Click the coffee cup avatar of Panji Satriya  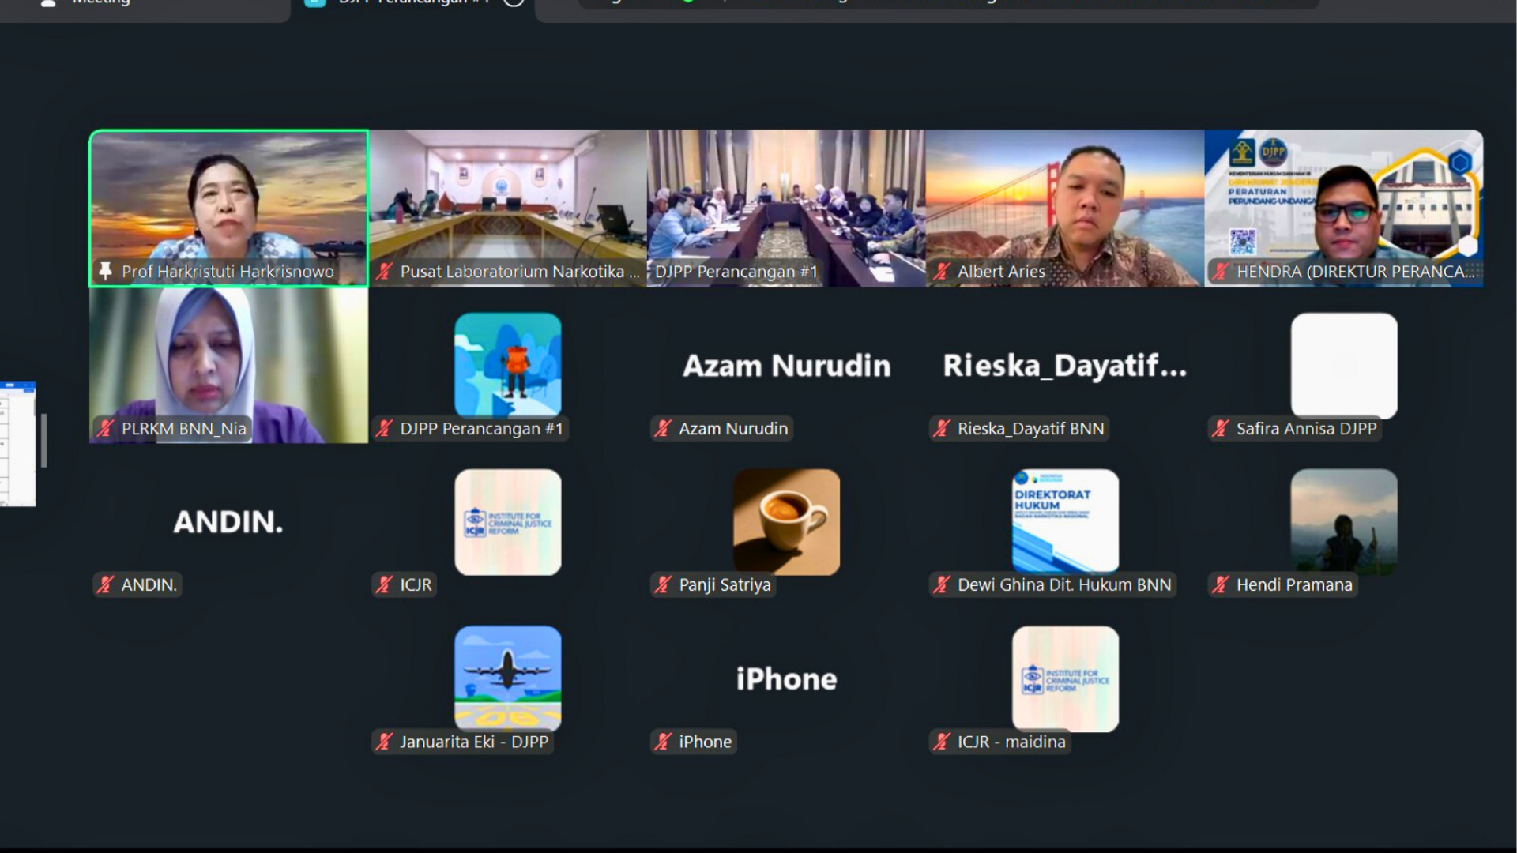click(x=786, y=521)
